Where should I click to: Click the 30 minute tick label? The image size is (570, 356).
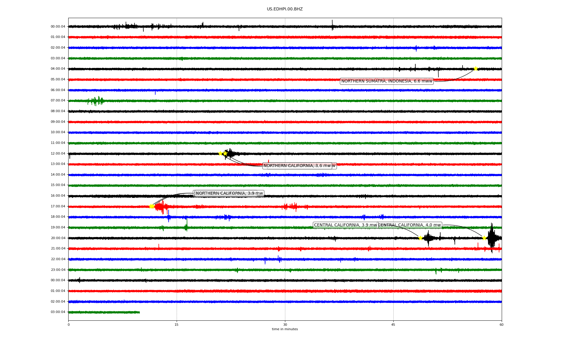click(x=285, y=325)
